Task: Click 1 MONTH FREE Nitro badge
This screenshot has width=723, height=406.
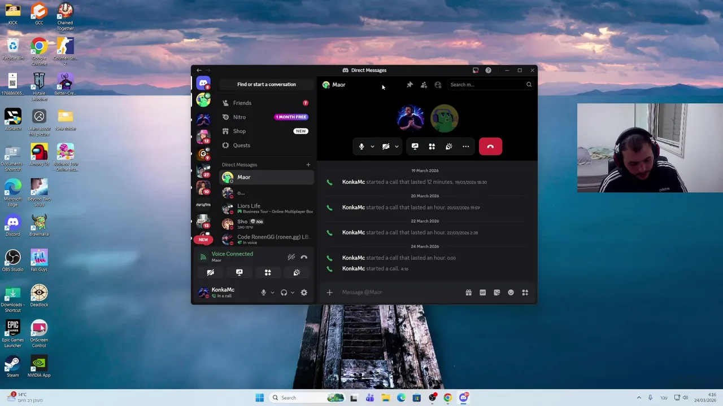Action: [x=291, y=117]
